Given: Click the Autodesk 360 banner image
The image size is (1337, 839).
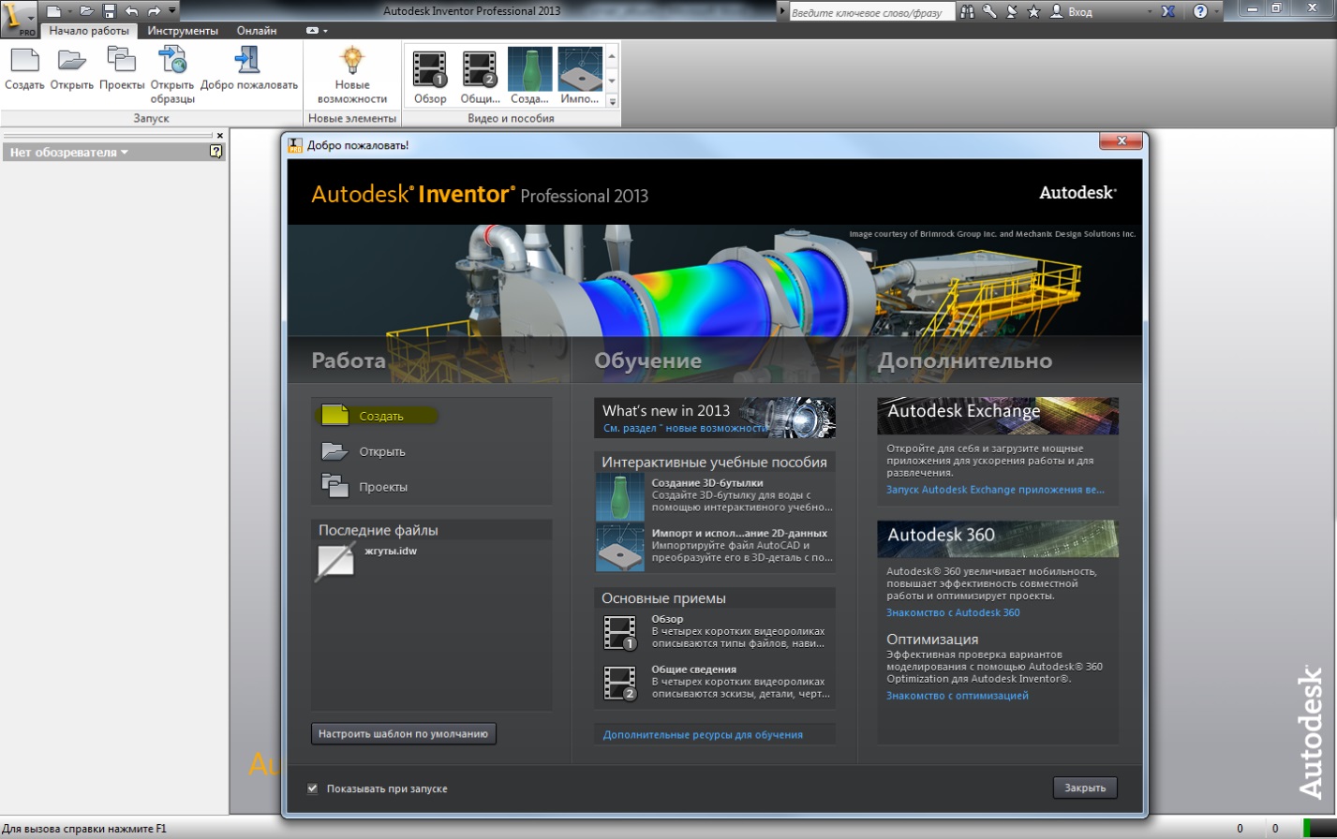Looking at the screenshot, I should (x=998, y=539).
